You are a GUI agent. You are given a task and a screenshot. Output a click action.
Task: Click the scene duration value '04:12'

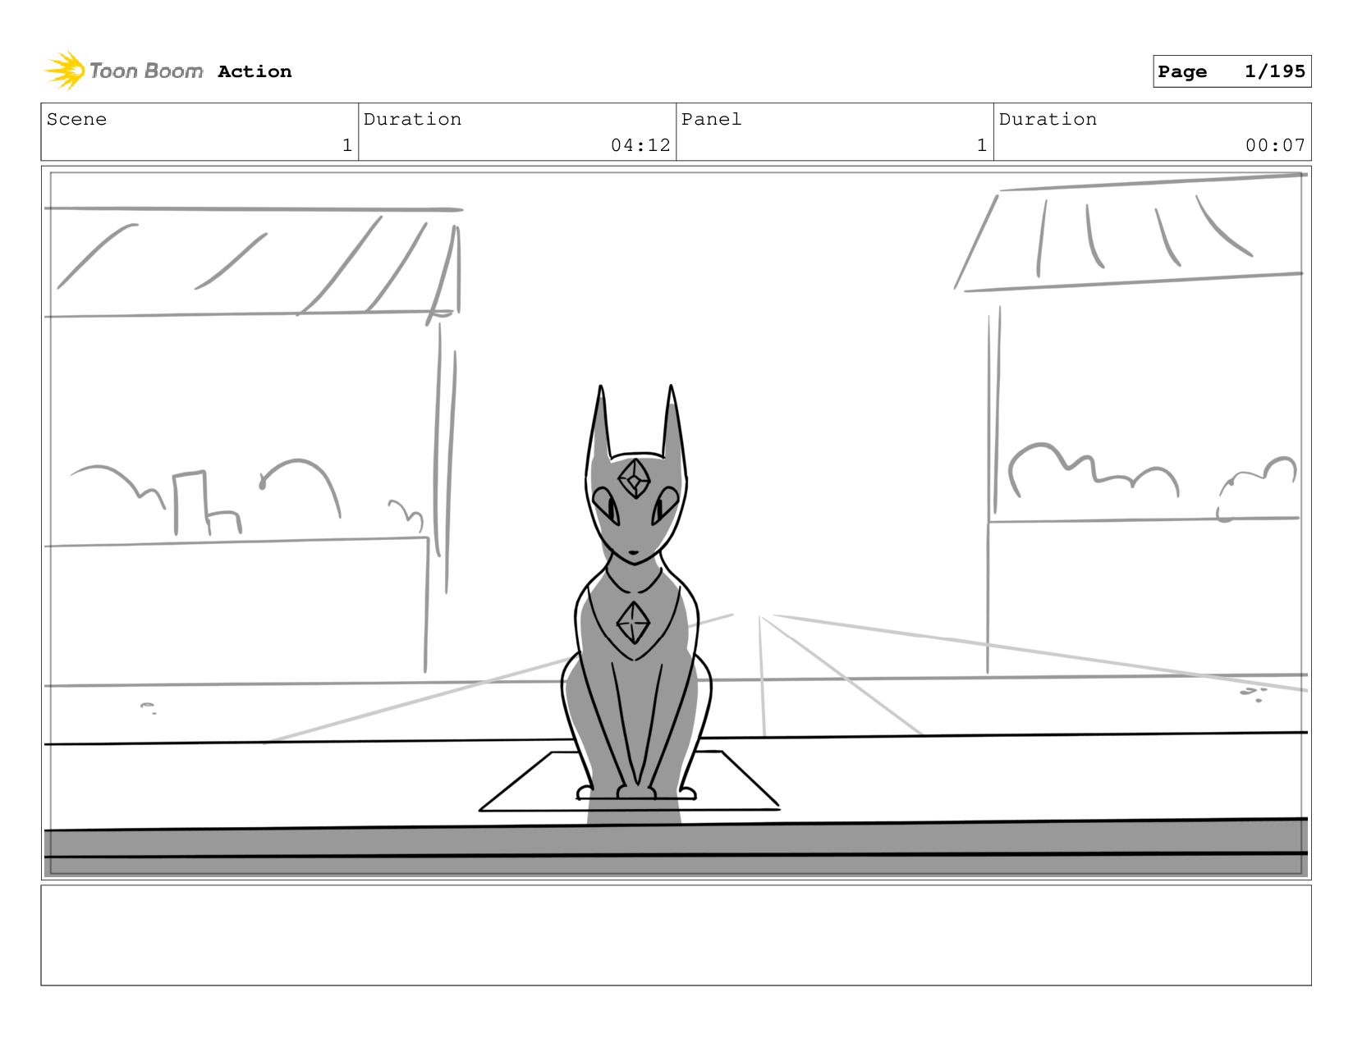(x=640, y=145)
